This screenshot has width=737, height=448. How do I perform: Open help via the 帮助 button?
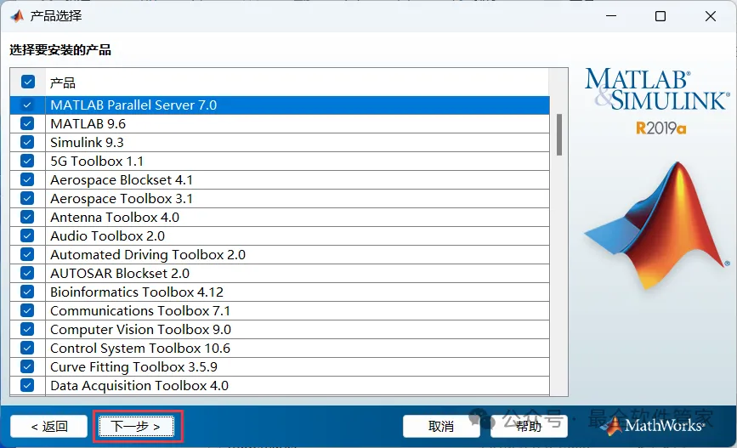[x=529, y=427]
